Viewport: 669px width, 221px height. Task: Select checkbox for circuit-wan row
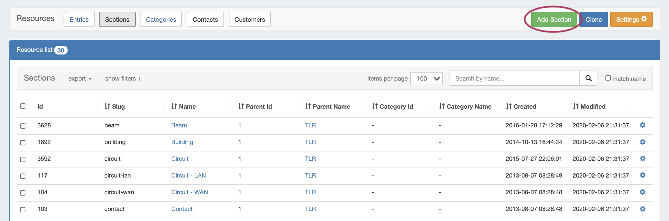point(23,193)
